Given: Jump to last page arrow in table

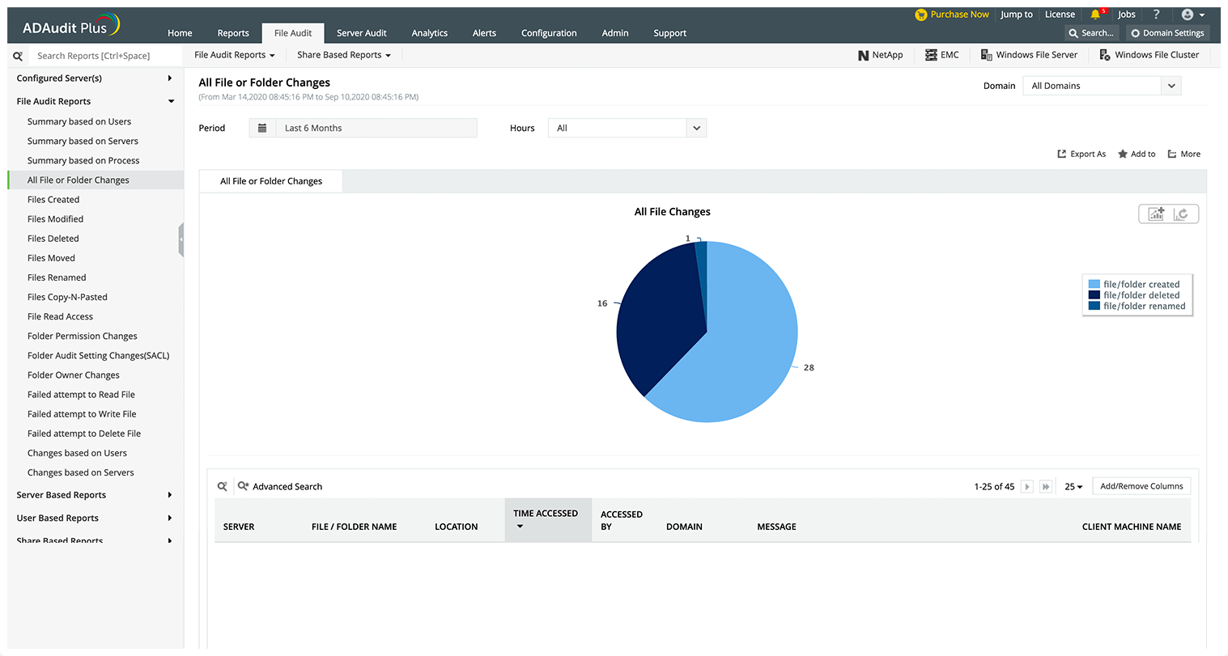Looking at the screenshot, I should coord(1046,486).
